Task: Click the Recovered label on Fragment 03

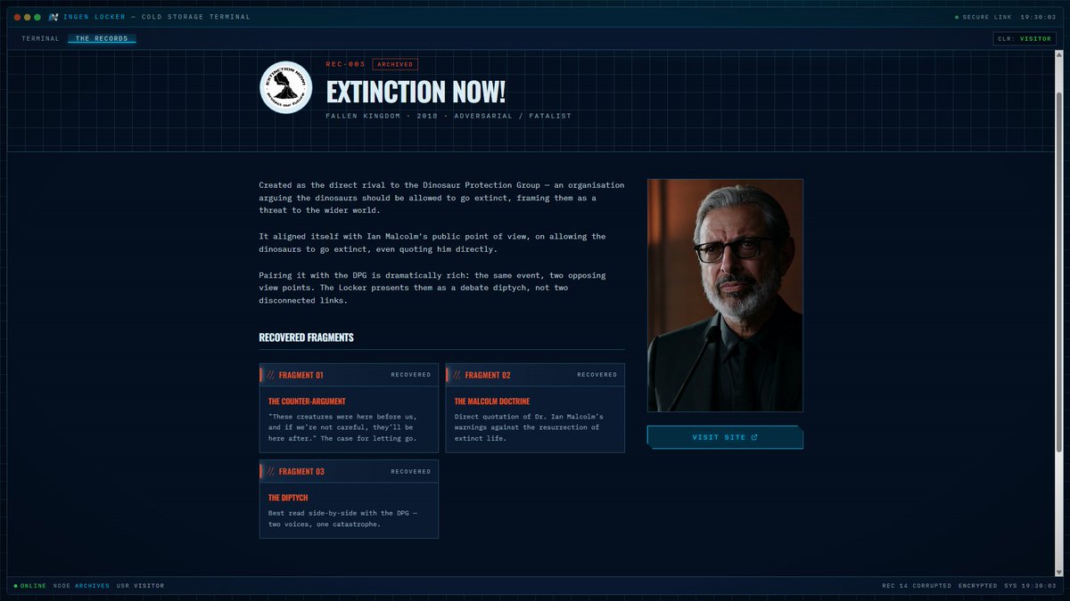Action: pyautogui.click(x=411, y=472)
